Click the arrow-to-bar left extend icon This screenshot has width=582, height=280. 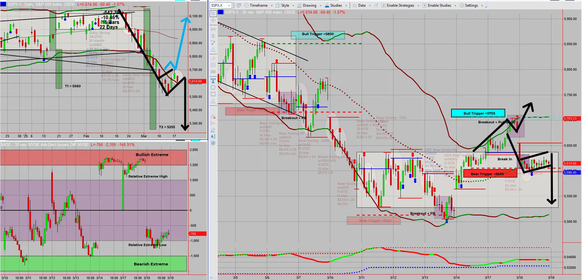pyautogui.click(x=213, y=123)
